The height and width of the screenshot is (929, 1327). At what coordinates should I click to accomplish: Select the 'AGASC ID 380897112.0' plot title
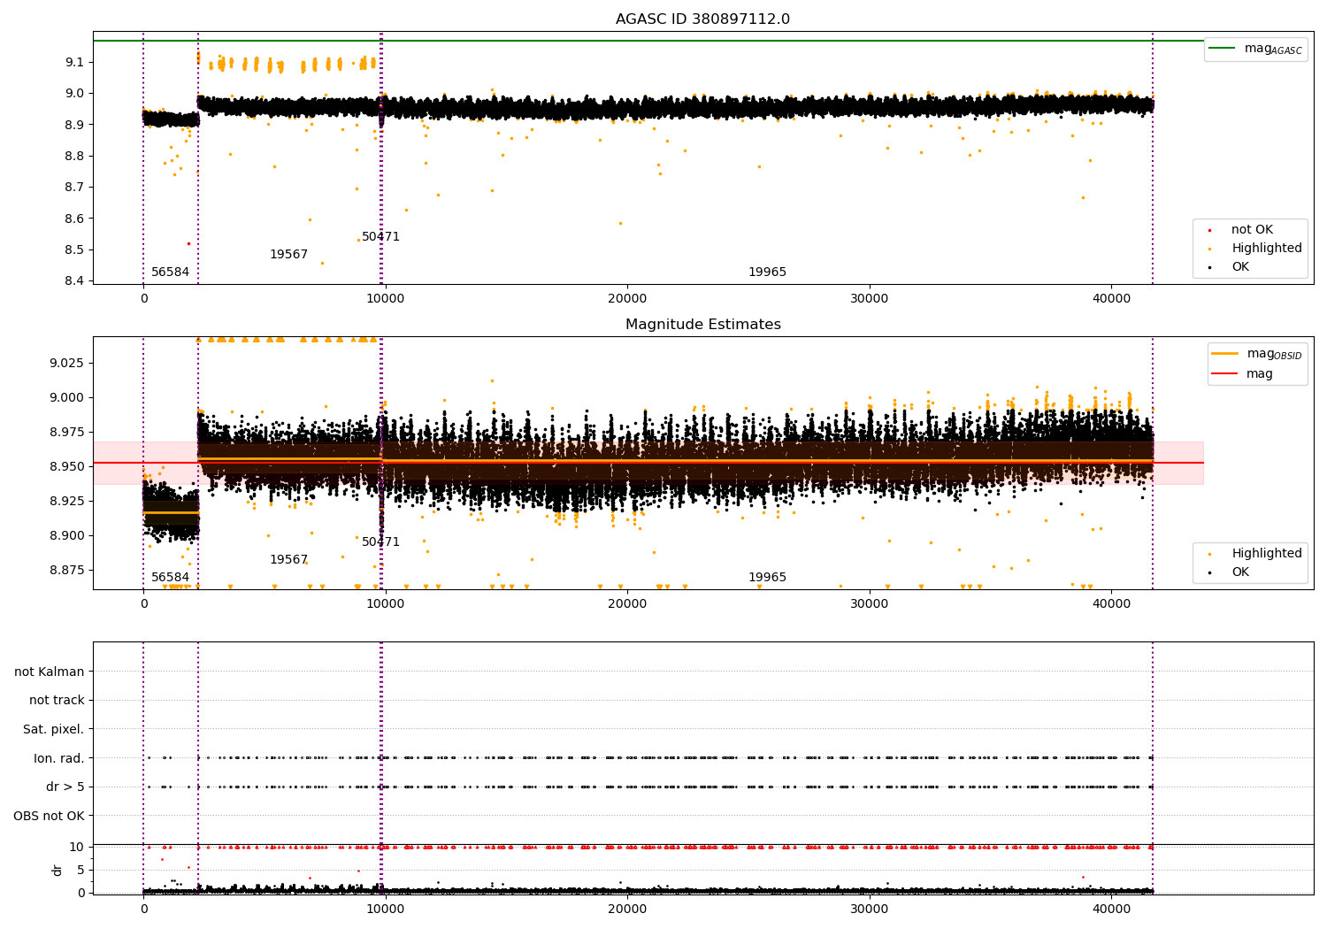702,19
